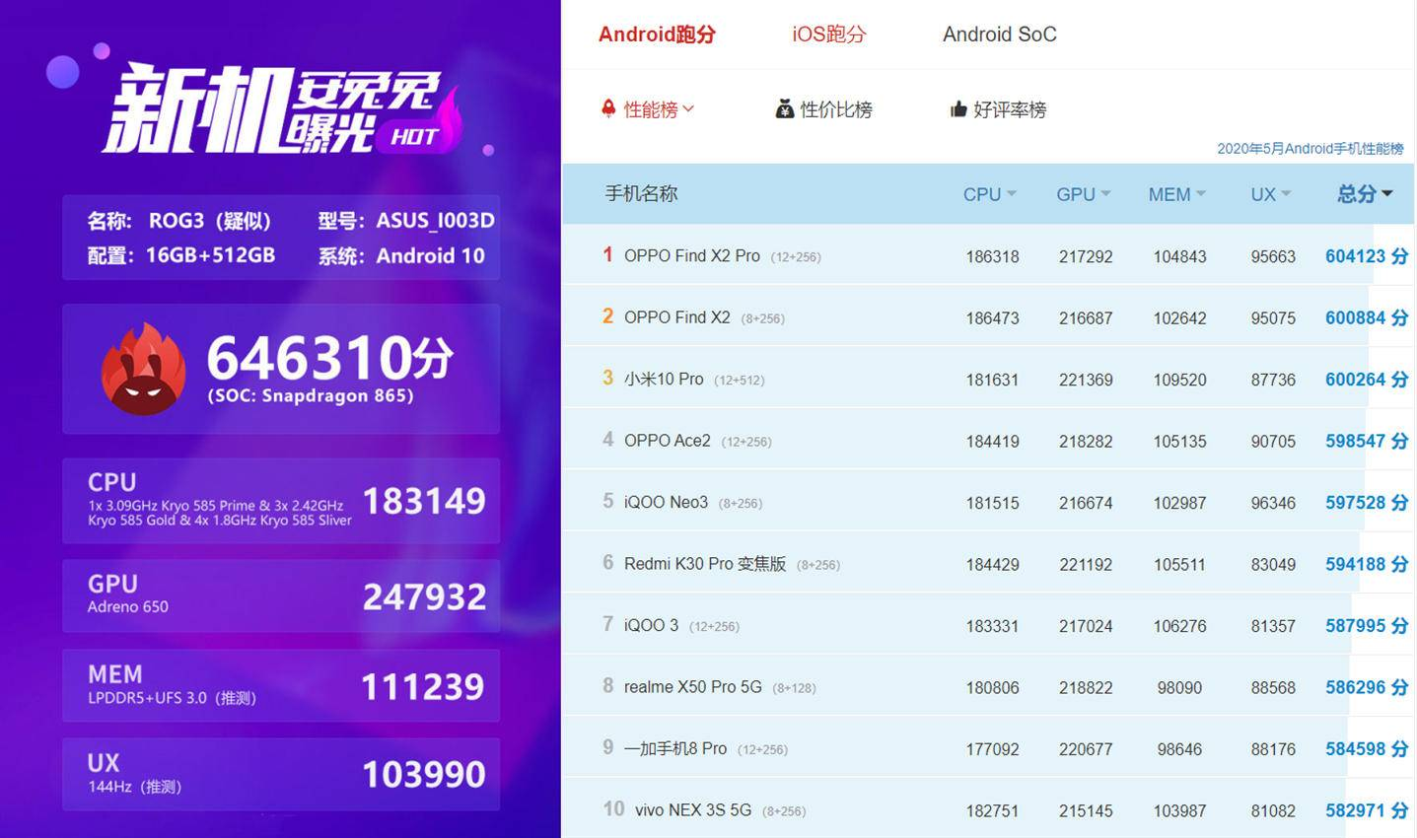Click the AnTuTu flame logo icon
This screenshot has height=838, width=1417.
coord(144,369)
